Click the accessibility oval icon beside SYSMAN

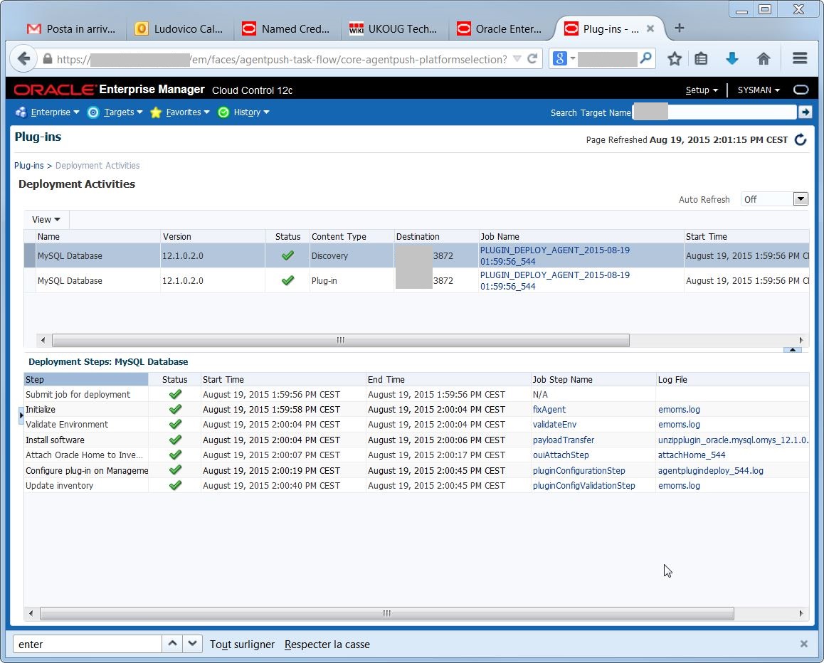pos(801,90)
